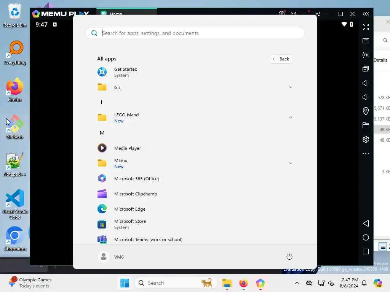
Task: Click Details label in File Explorer window
Action: (x=380, y=60)
